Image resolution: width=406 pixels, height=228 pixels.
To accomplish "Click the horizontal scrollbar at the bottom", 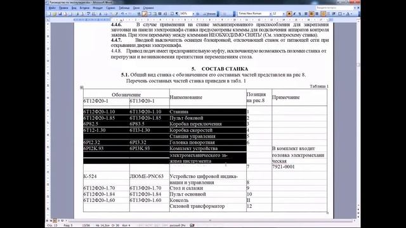I will click(x=210, y=221).
